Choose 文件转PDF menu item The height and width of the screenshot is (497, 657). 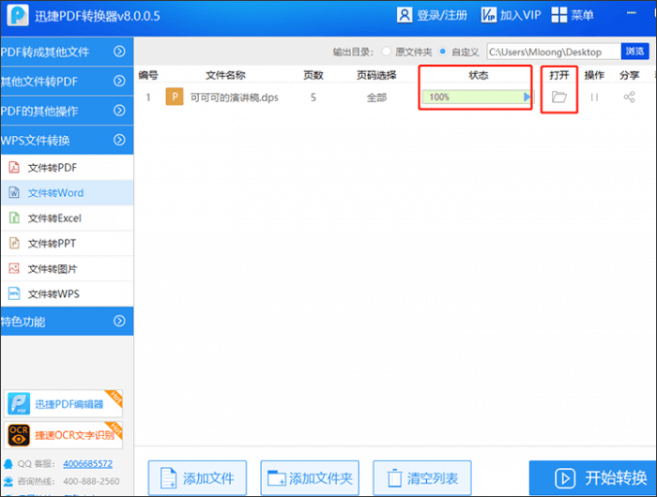[67, 168]
